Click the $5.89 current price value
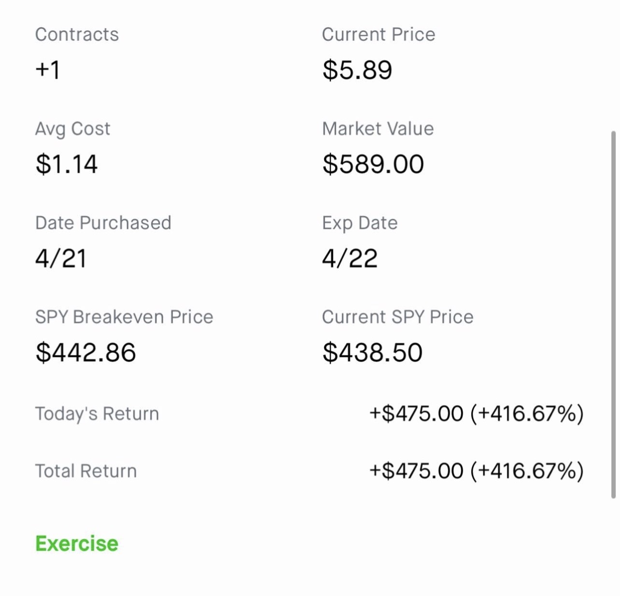 [357, 70]
